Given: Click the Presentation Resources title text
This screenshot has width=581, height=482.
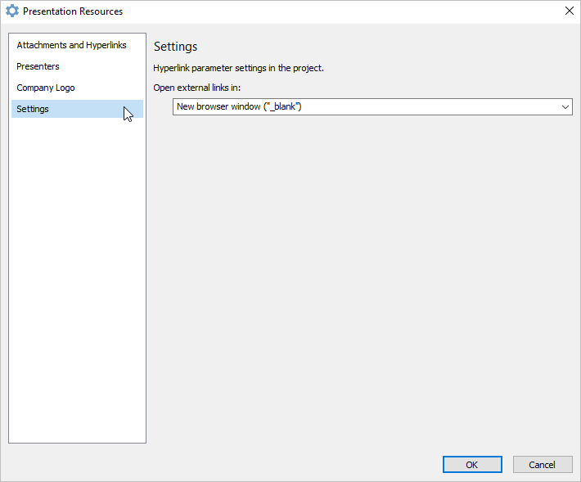Looking at the screenshot, I should [x=73, y=11].
